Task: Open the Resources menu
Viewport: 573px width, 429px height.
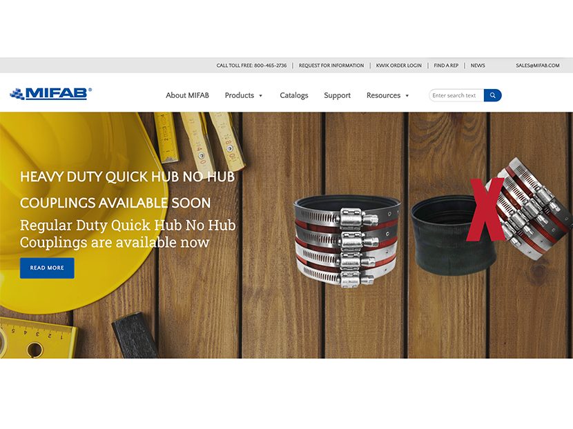Action: click(x=383, y=95)
